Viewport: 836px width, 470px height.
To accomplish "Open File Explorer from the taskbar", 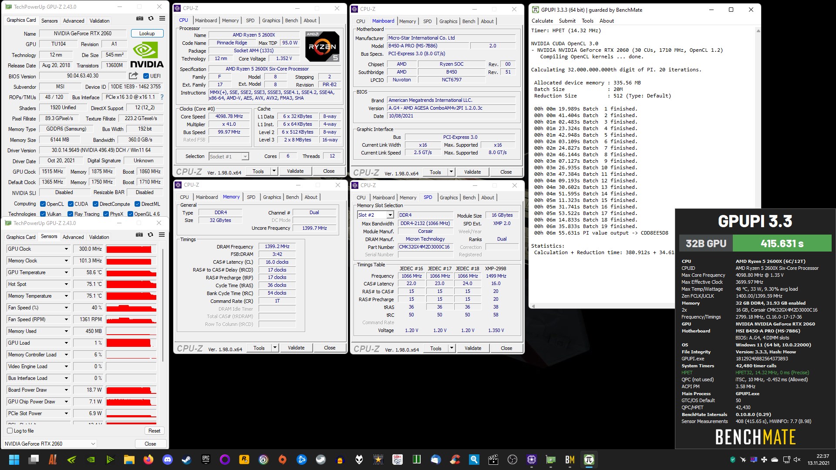I will (129, 460).
